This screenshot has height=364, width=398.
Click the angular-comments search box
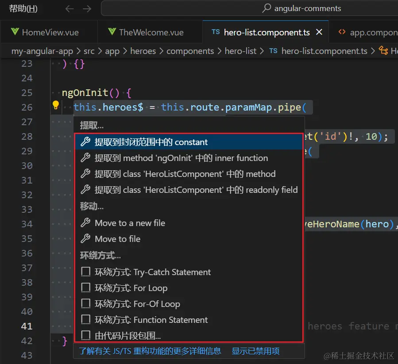pos(250,8)
